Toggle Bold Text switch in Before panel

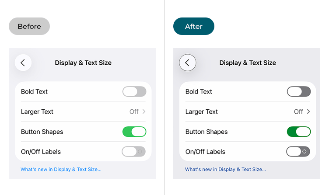(x=134, y=92)
